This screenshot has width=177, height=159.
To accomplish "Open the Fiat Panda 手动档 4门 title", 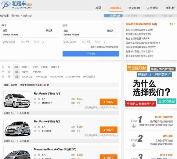I will click(x=47, y=94).
